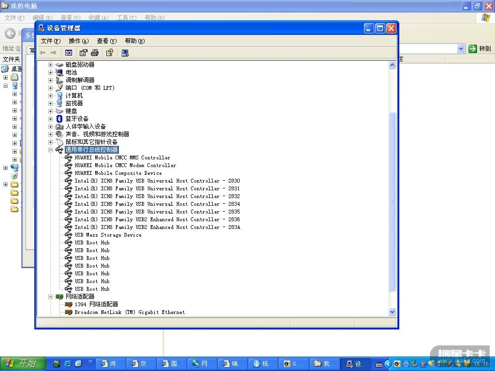Open the 文件(F) menu in Device Manager
The image size is (495, 371).
(x=50, y=41)
